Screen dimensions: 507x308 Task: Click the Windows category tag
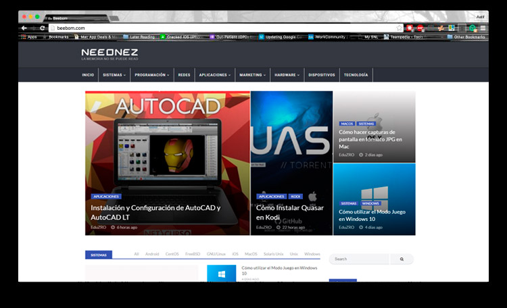(x=370, y=203)
